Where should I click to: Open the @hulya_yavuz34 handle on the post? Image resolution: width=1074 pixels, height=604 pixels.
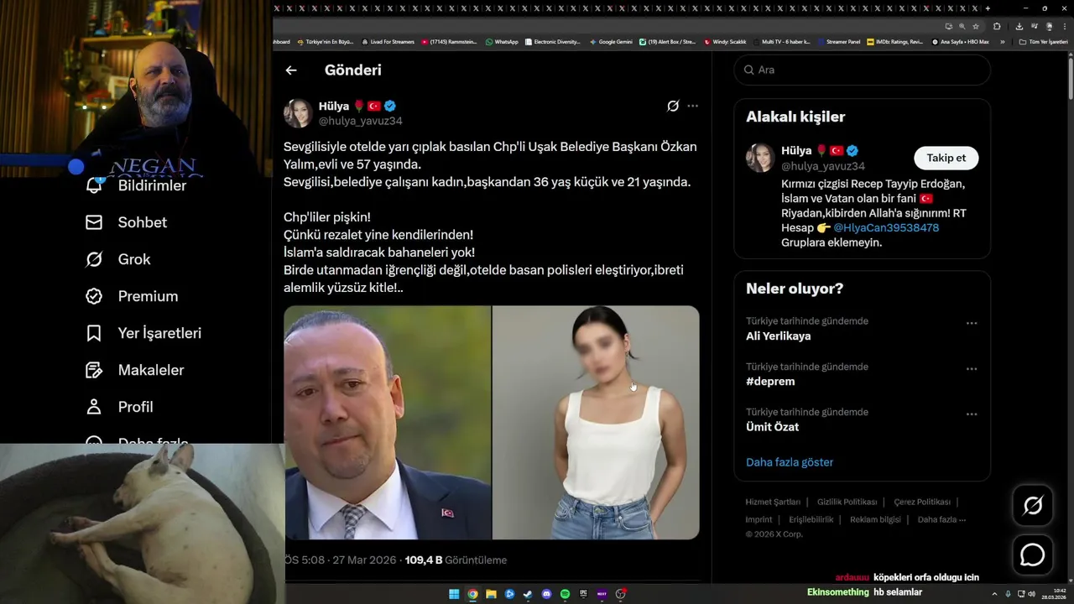(360, 121)
